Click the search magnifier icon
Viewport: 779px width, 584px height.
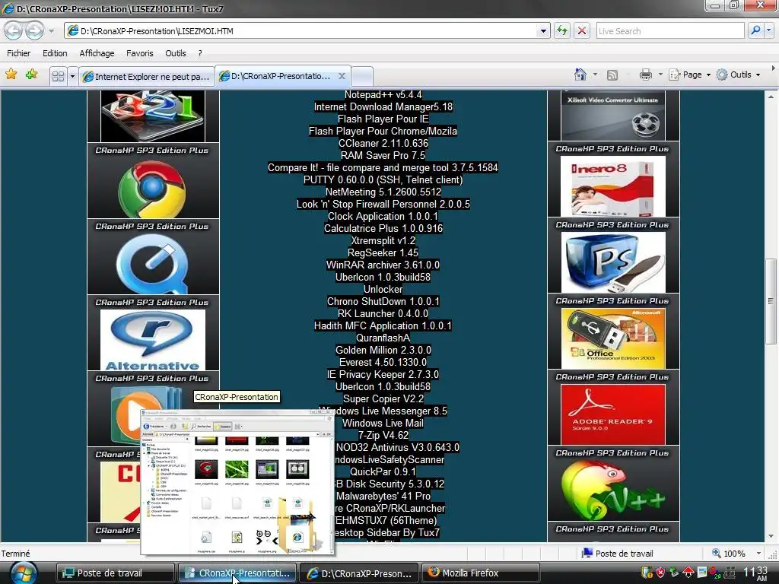[755, 30]
